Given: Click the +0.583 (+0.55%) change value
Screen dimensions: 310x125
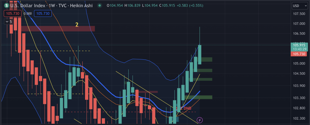Looking at the screenshot, I should pyautogui.click(x=190, y=5).
